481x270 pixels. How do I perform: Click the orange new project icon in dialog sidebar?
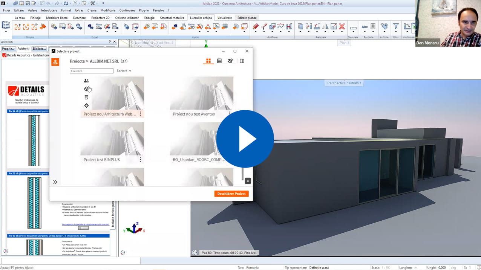[55, 62]
